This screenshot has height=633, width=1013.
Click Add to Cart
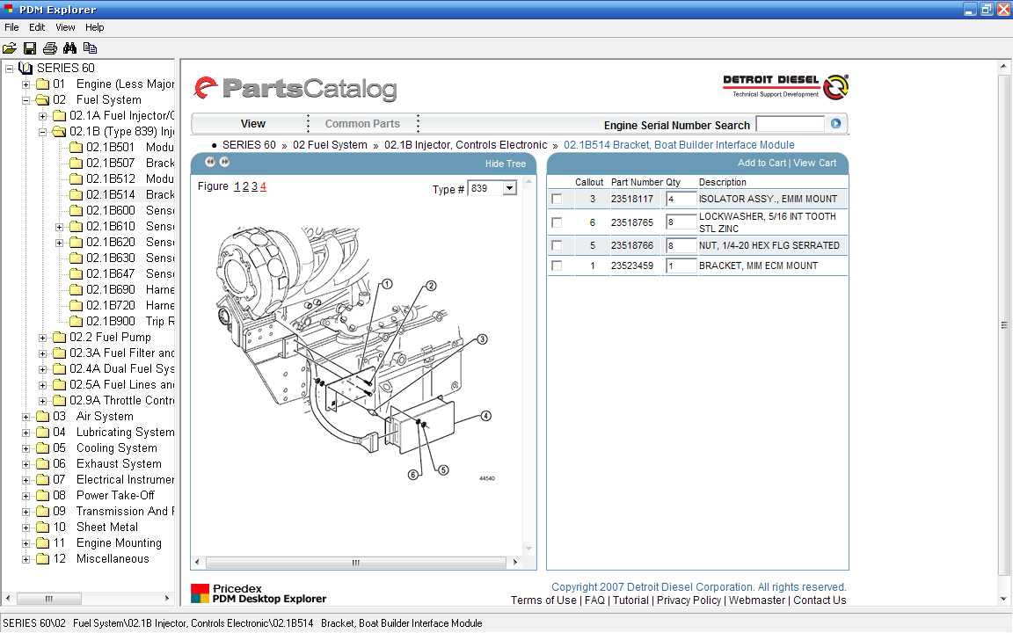762,163
